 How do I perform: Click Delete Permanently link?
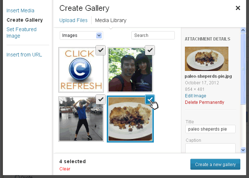[x=204, y=102]
